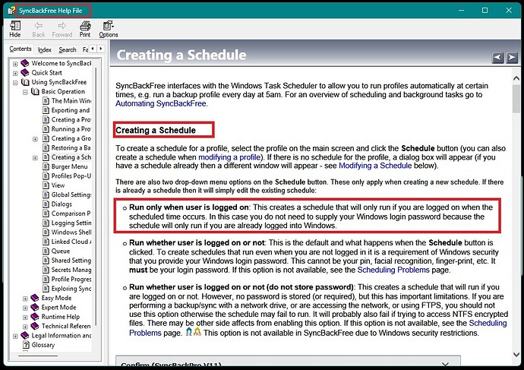The image size is (524, 370).
Task: Collapse the Using SyncBackFree tree node
Action: coord(14,82)
